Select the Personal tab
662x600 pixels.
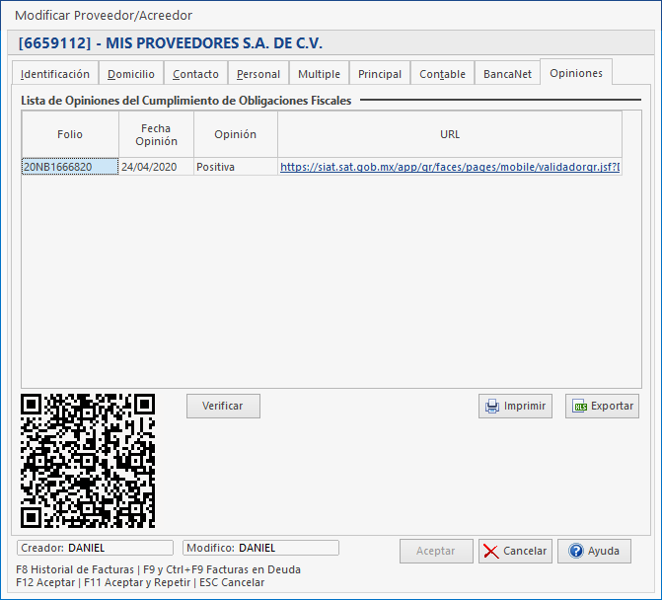258,74
